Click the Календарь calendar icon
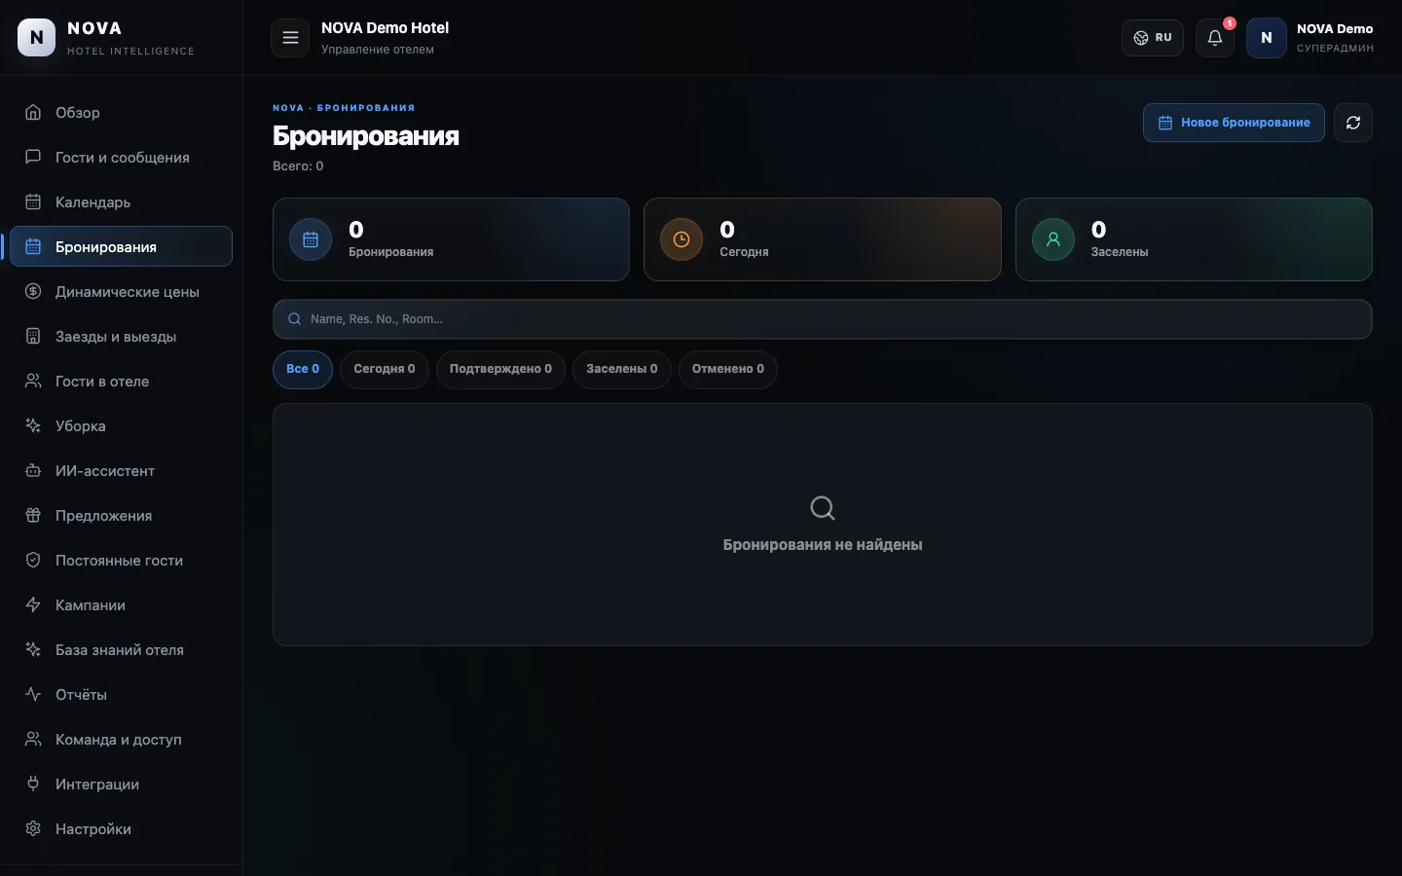The height and width of the screenshot is (876, 1402). 33,201
